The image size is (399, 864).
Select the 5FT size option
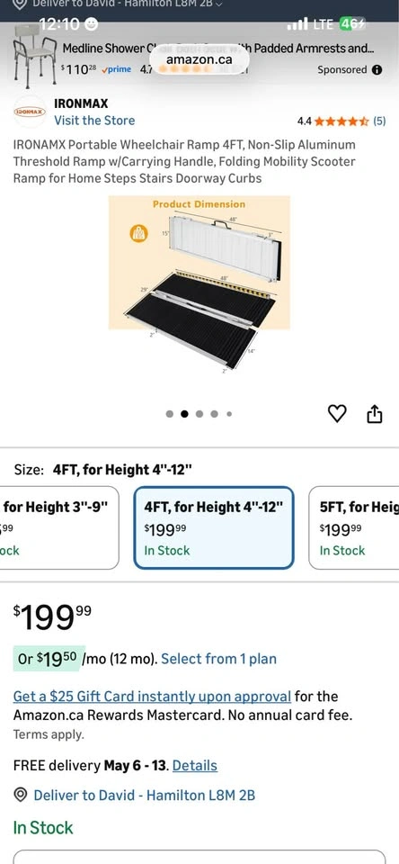click(354, 528)
